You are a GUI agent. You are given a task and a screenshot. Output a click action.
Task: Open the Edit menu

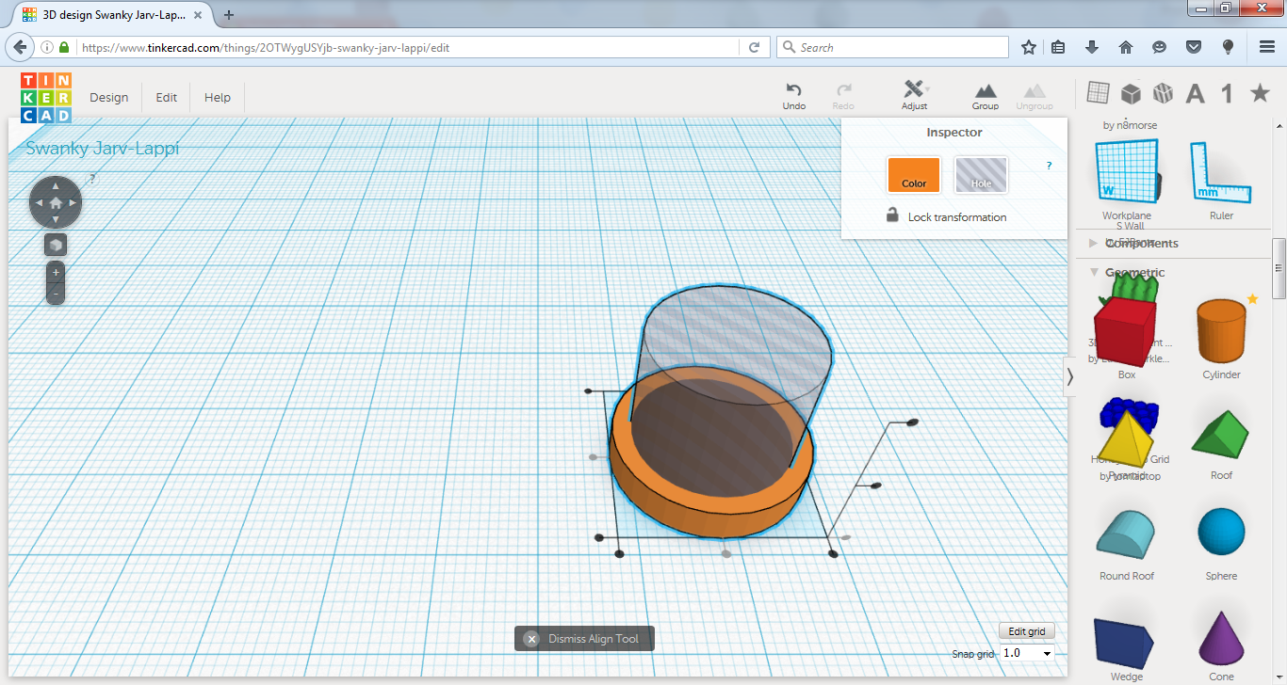167,98
